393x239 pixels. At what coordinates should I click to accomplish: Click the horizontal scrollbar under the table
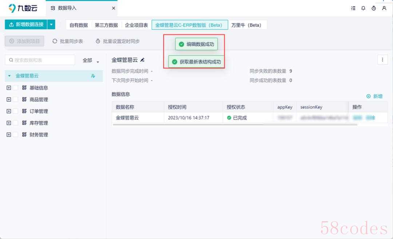[x=235, y=124]
